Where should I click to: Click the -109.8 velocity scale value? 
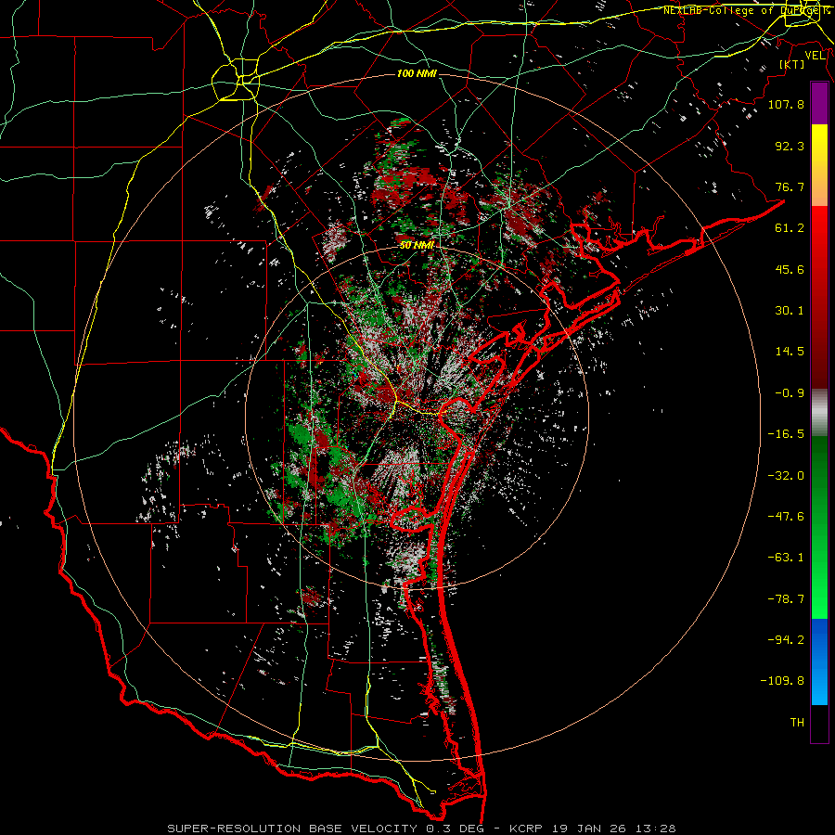pos(782,681)
